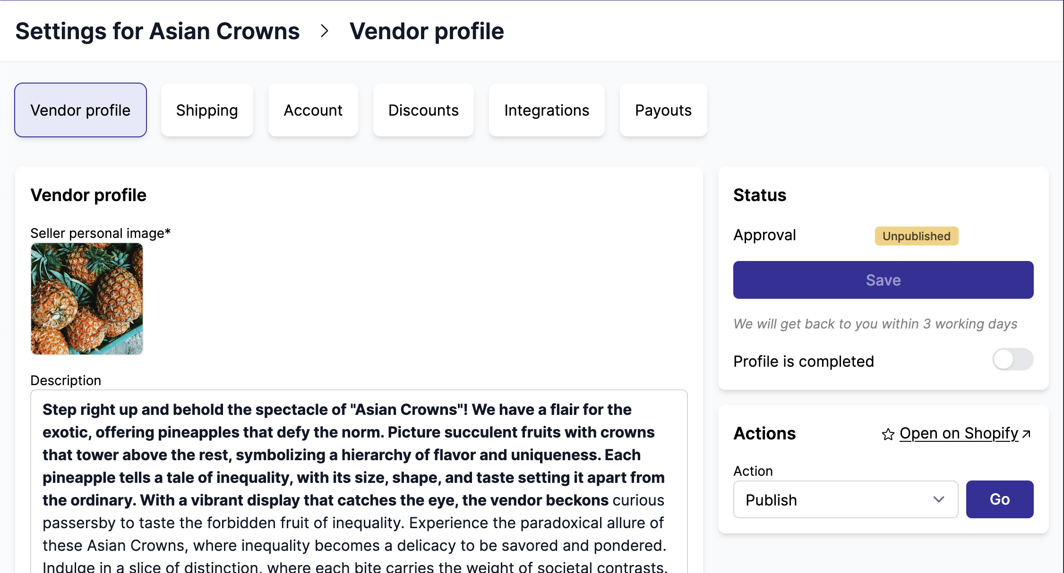Open the store on Shopify

[x=960, y=433]
